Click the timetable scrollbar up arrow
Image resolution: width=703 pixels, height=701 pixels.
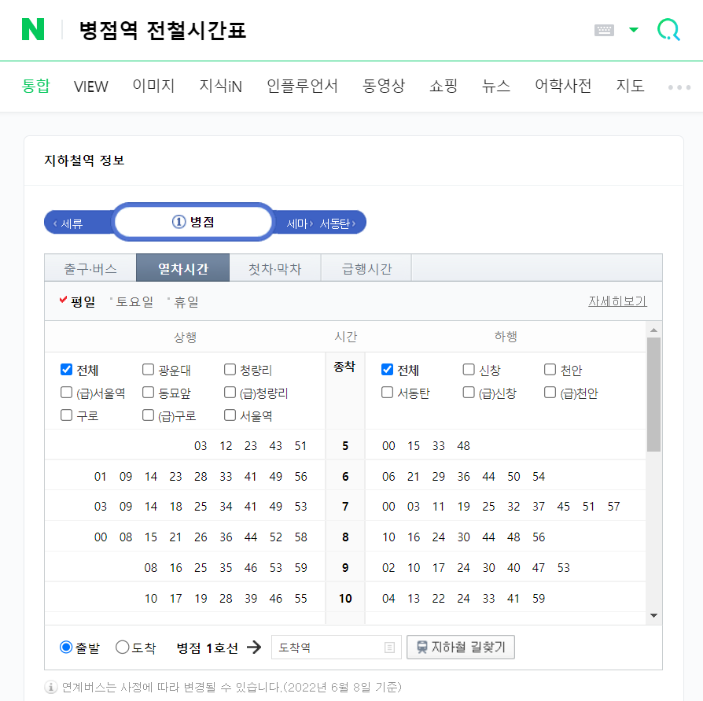[653, 330]
